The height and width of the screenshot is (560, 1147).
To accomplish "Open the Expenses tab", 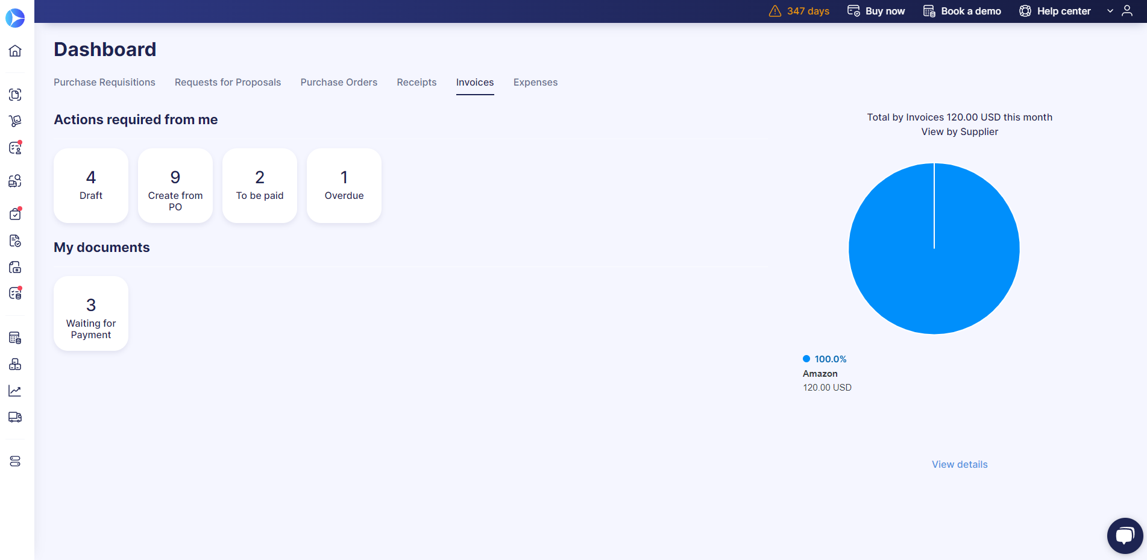I will 535,82.
